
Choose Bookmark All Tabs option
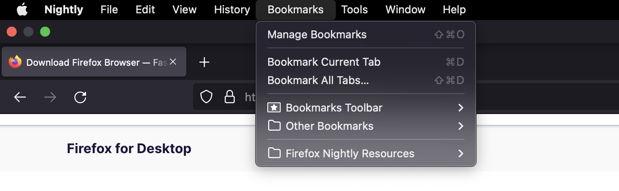coord(318,80)
